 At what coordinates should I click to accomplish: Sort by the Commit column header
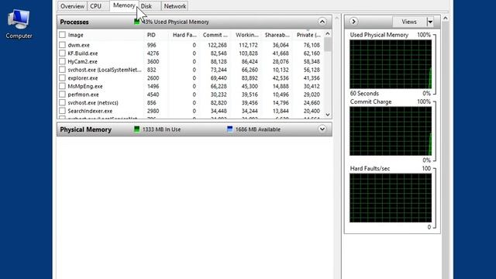215,35
